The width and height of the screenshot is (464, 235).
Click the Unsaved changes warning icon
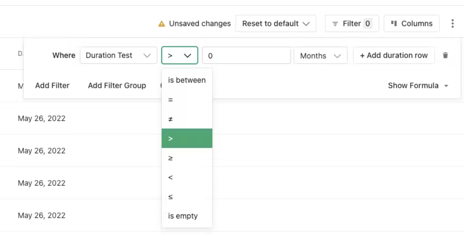161,24
